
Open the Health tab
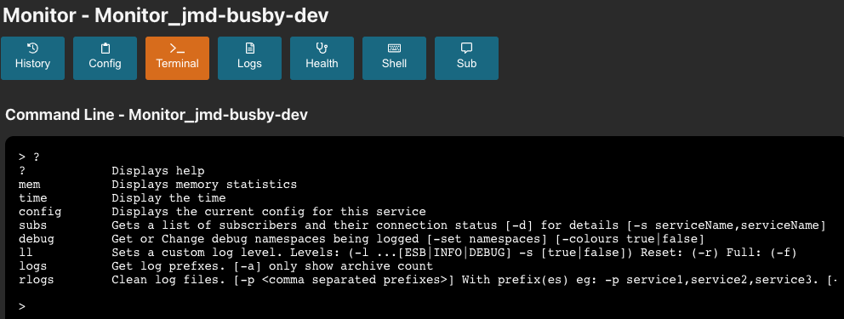pos(322,58)
